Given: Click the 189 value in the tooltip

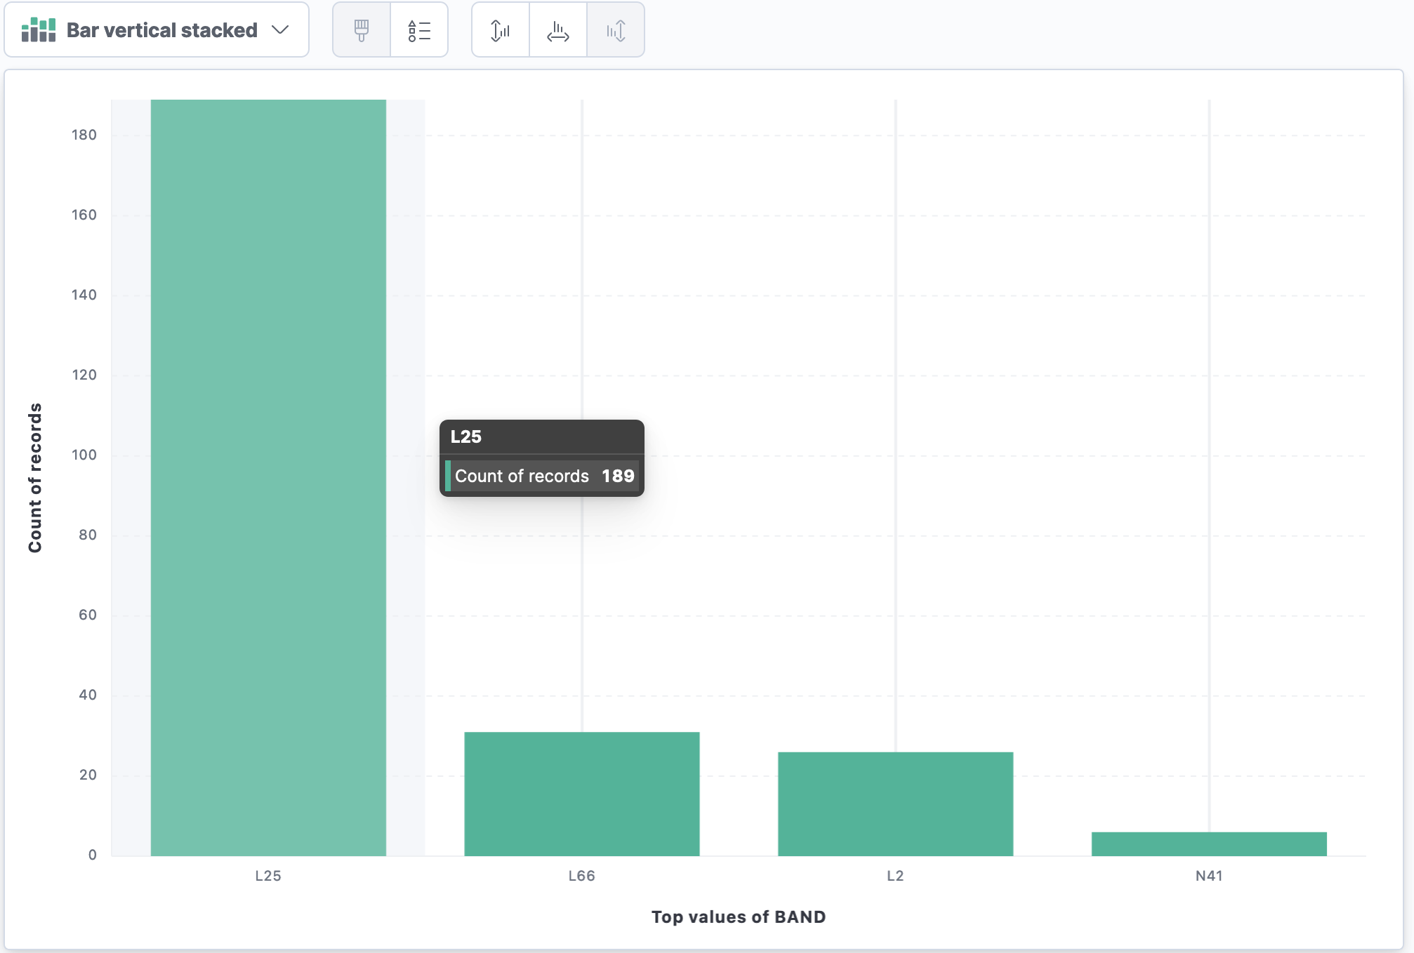Looking at the screenshot, I should 618,476.
